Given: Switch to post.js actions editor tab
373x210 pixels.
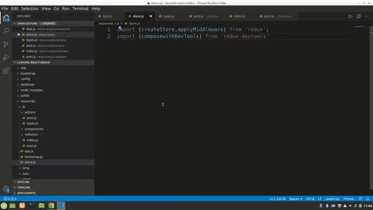Looking at the screenshot, I should coord(206,16).
